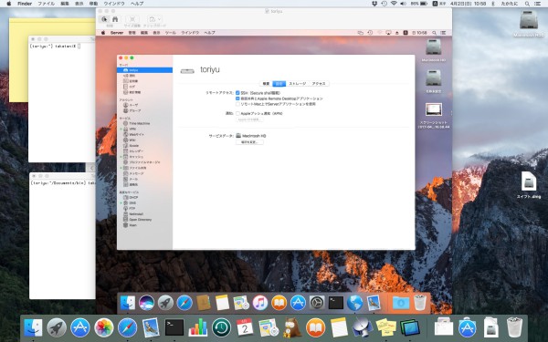548x342 pixels.
Task: Switch to the ストレージ tab
Action: (297, 84)
